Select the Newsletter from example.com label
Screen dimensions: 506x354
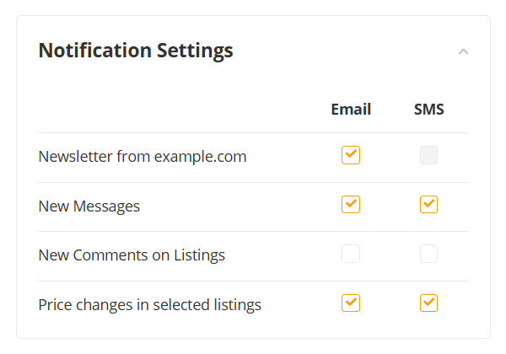point(143,157)
